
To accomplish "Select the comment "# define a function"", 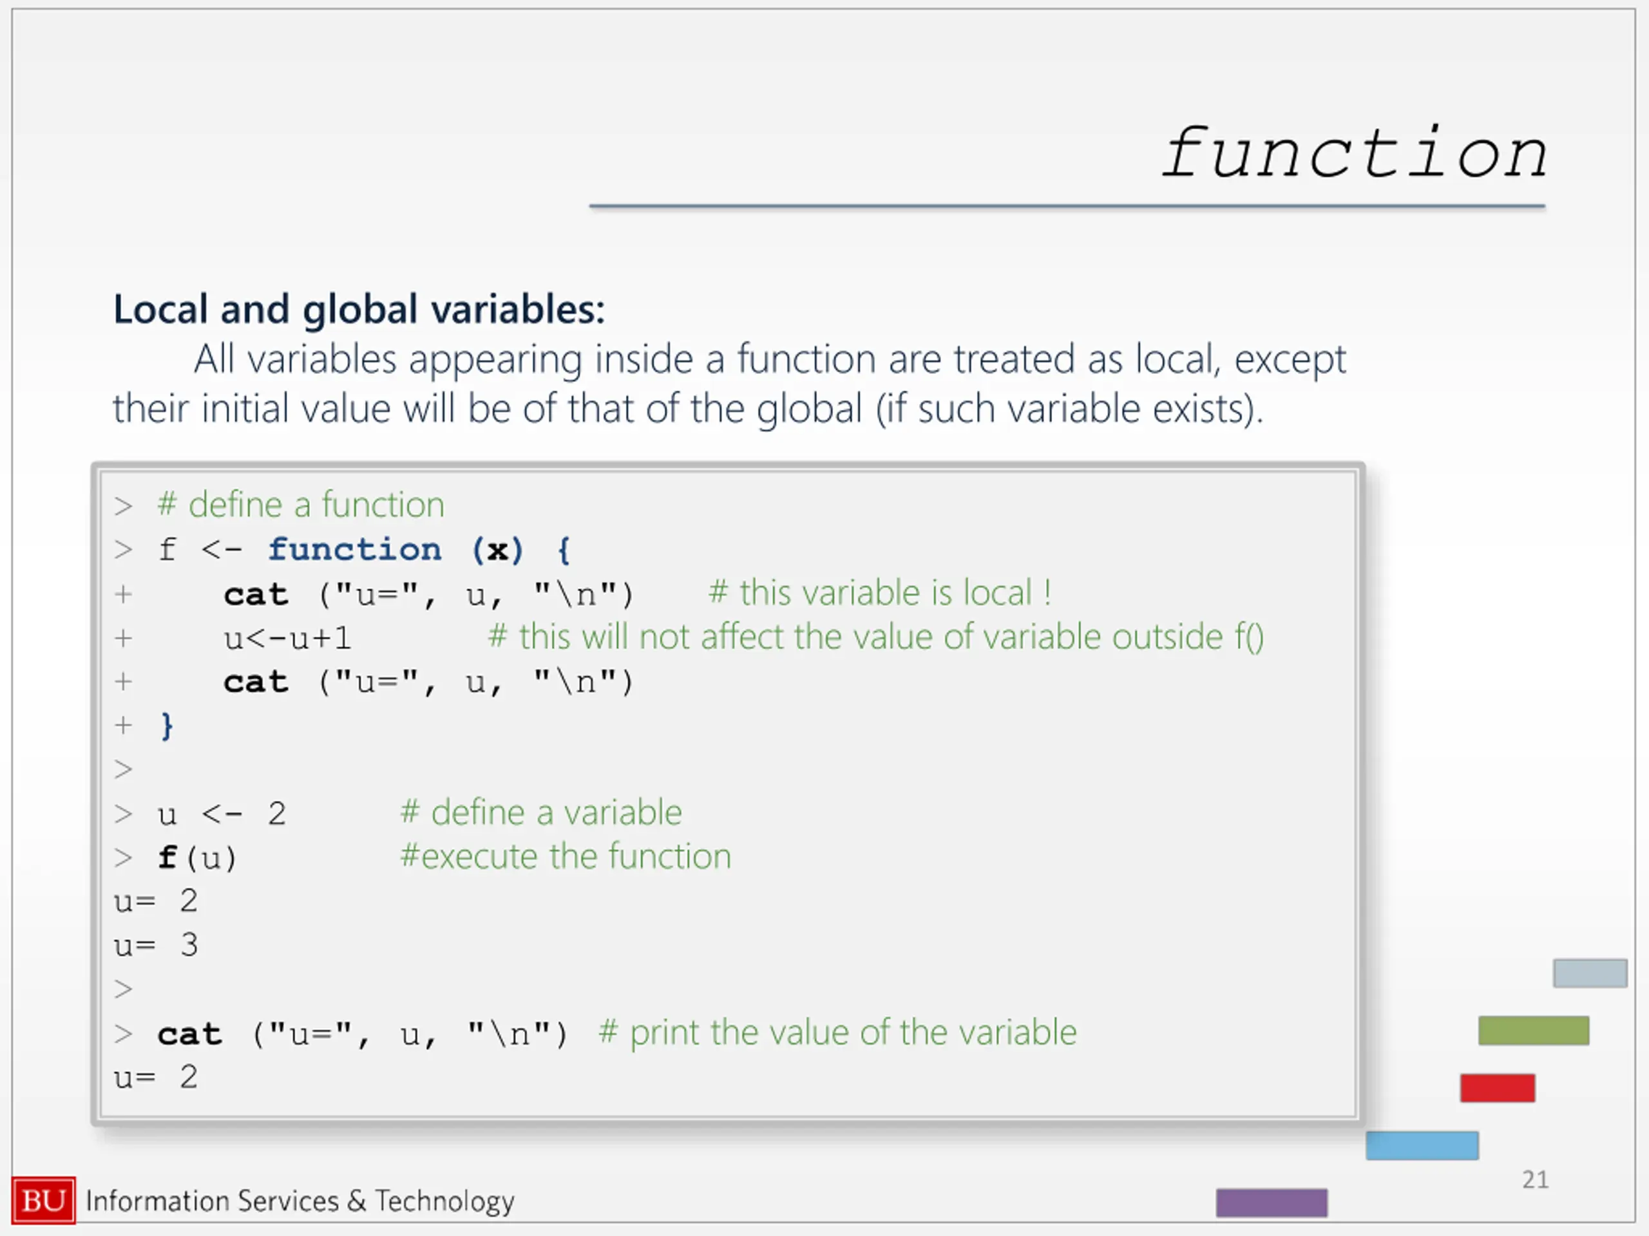I will [301, 505].
